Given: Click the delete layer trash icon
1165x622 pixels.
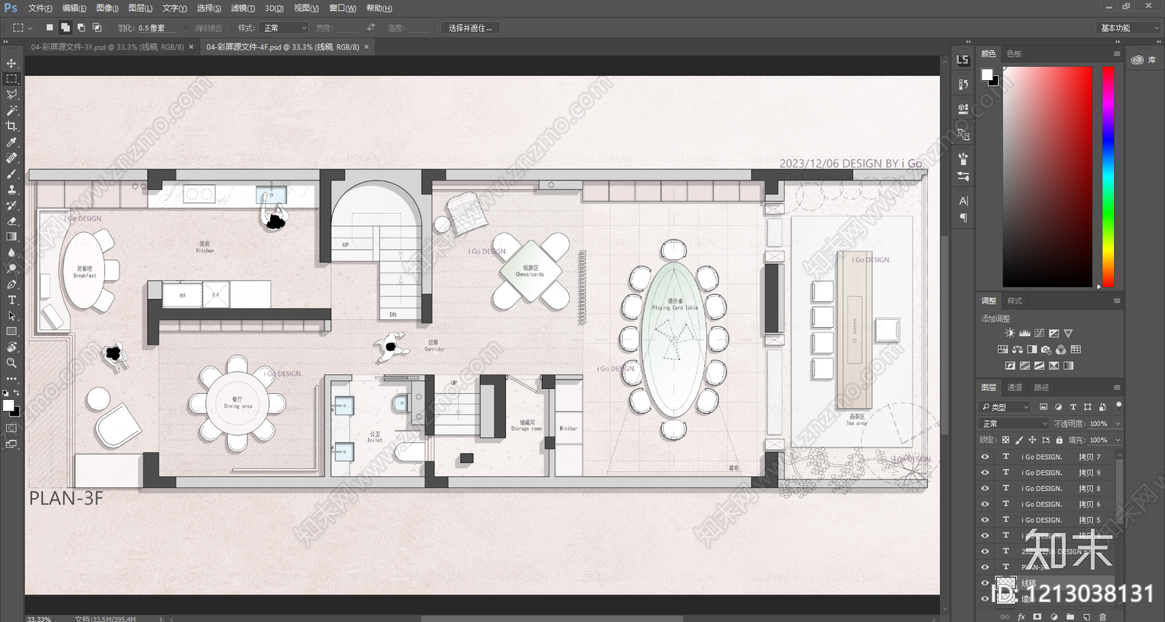Looking at the screenshot, I should coord(1102,617).
